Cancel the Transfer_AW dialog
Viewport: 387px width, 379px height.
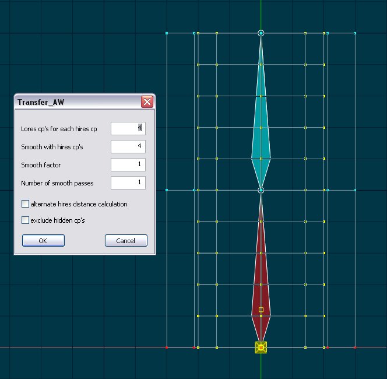pyautogui.click(x=126, y=240)
